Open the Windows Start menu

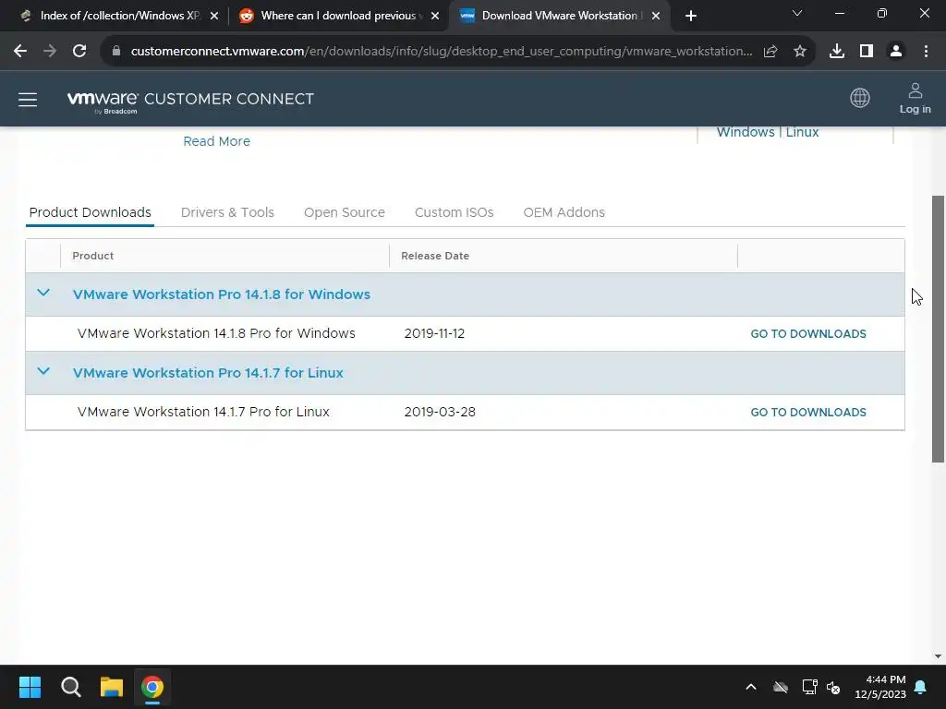[x=30, y=687]
